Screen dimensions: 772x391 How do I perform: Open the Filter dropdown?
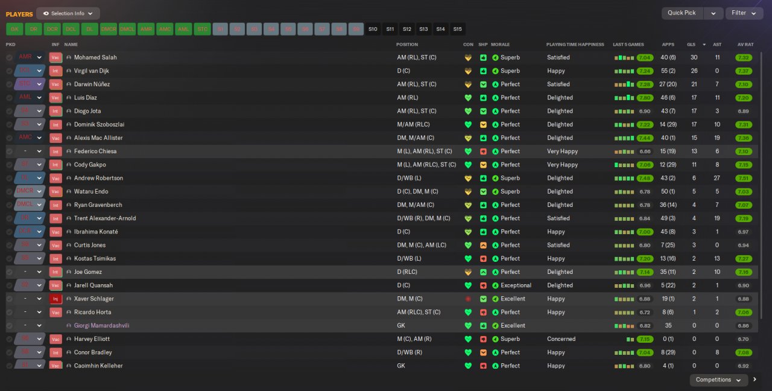[x=744, y=13]
